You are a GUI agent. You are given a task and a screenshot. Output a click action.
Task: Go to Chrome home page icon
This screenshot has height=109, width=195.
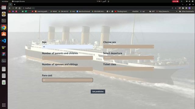(19, 8)
